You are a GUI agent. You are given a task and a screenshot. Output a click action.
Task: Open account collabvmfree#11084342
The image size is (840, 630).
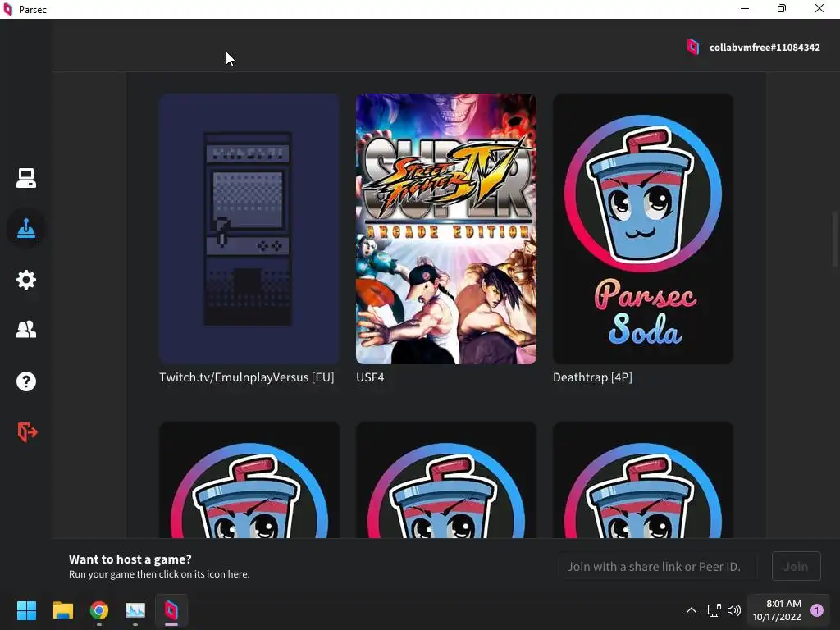pyautogui.click(x=765, y=48)
